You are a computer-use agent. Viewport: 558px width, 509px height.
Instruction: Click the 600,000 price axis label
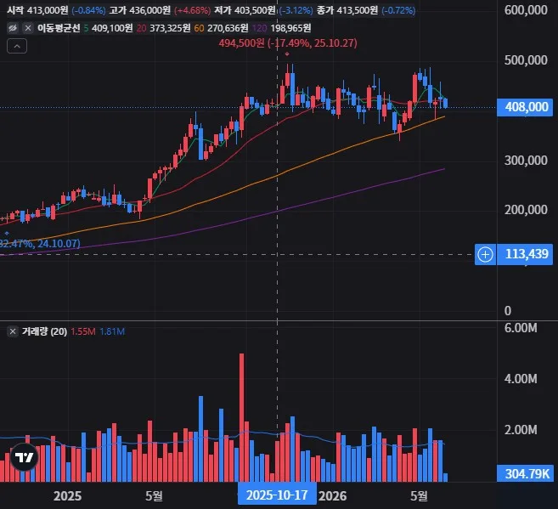pos(526,10)
